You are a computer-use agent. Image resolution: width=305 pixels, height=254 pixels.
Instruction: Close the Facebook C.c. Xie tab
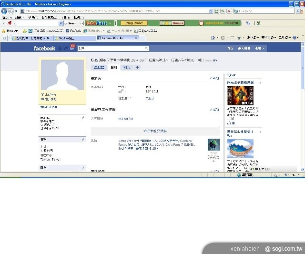click(x=136, y=38)
